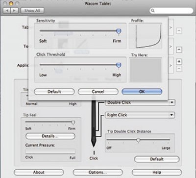Click Show All button

[x=32, y=11]
